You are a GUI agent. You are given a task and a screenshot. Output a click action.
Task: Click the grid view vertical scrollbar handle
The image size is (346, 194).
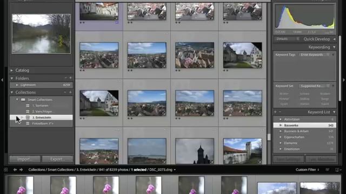(269, 137)
